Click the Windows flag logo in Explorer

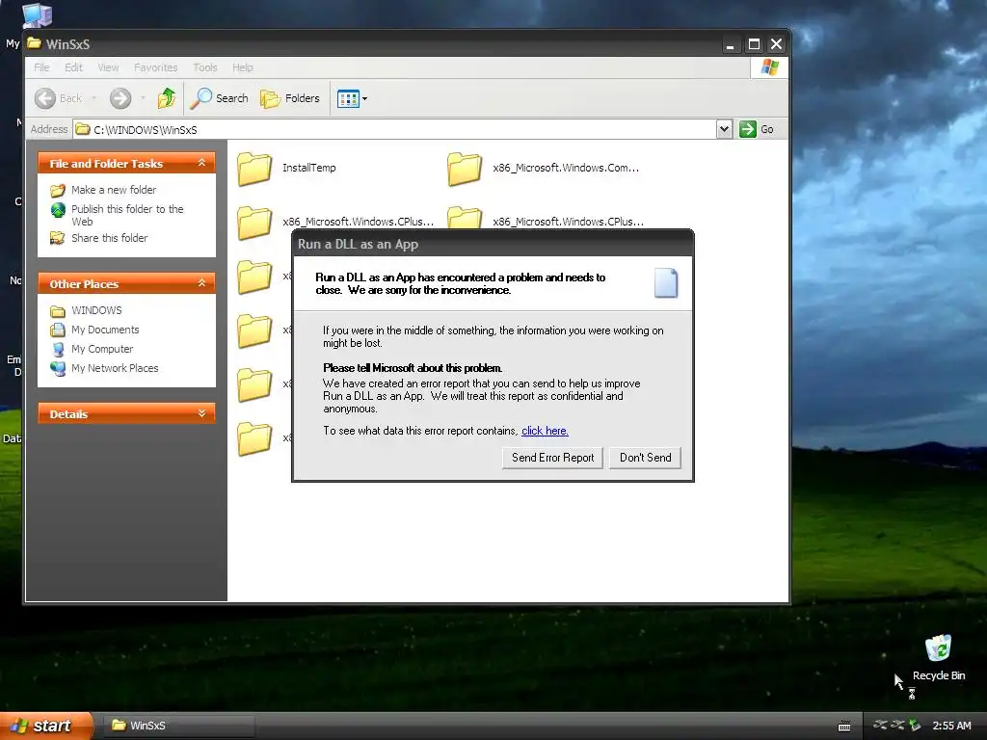769,67
